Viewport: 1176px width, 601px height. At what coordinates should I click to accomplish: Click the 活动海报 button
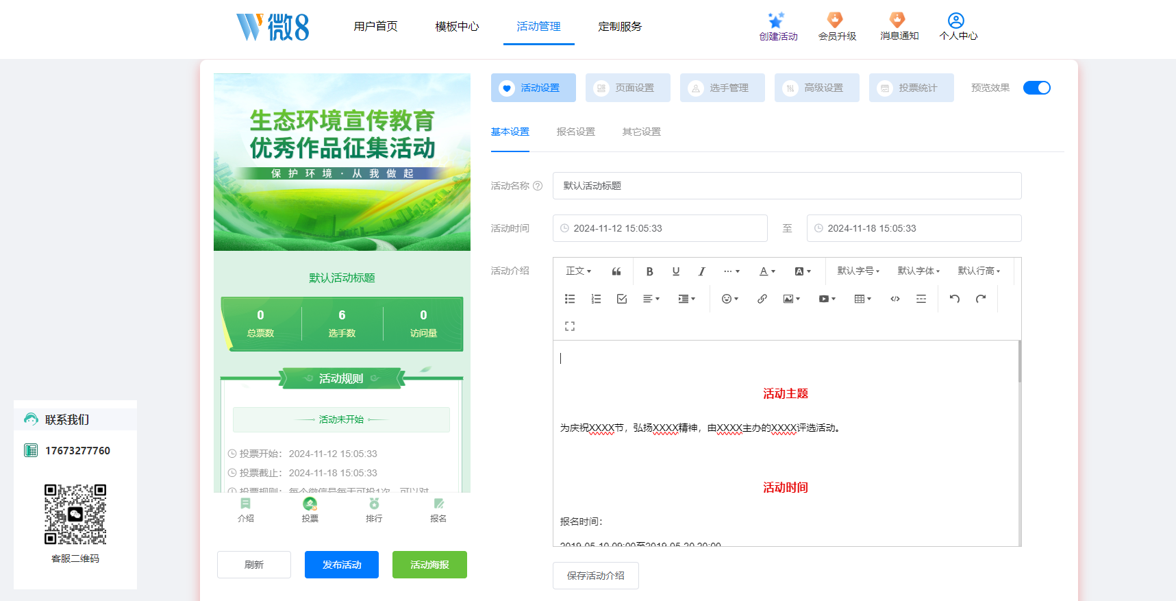(429, 565)
